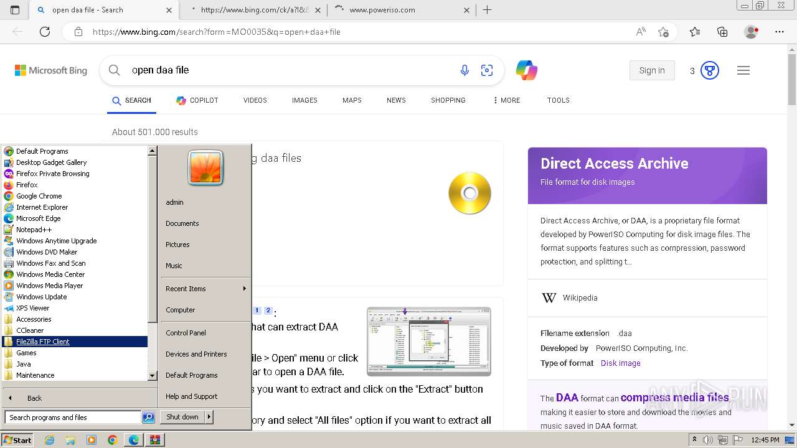Switch to the www.poweriso.com browser tab

(402, 10)
